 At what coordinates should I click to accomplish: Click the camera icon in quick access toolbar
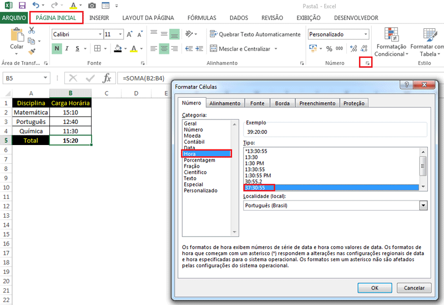pos(92,6)
